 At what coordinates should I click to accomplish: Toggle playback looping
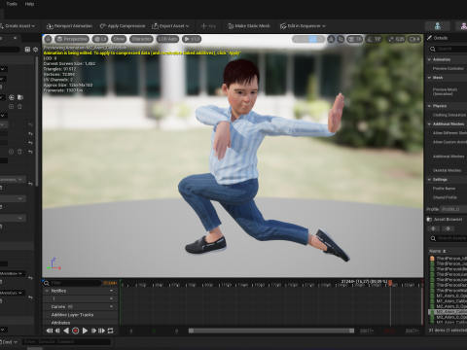pos(111,331)
